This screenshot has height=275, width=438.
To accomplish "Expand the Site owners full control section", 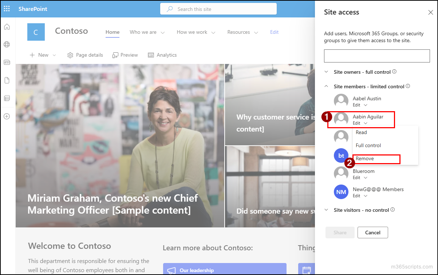I will tap(326, 72).
